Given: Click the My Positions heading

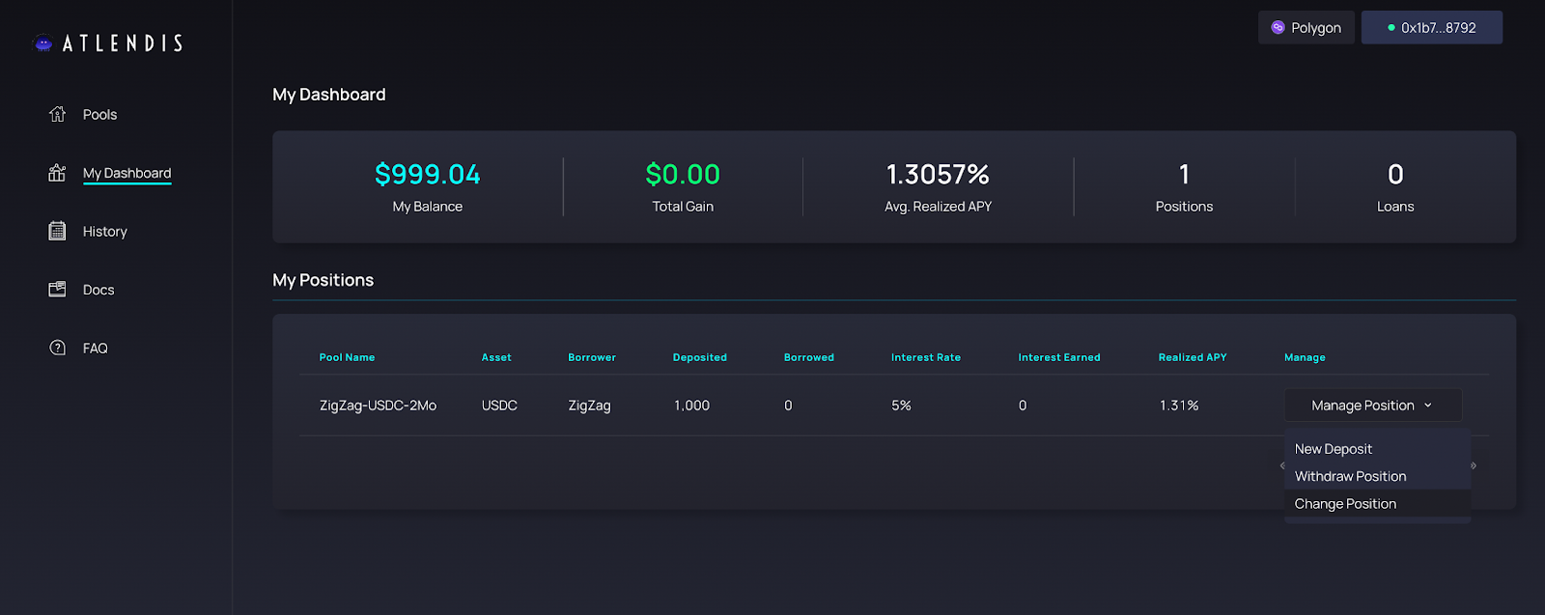Looking at the screenshot, I should point(323,280).
